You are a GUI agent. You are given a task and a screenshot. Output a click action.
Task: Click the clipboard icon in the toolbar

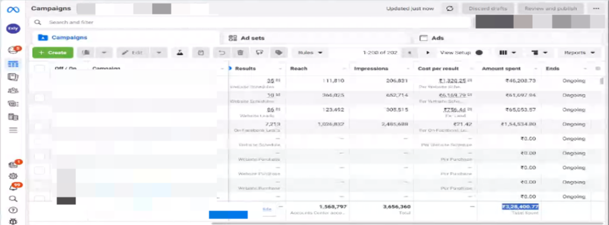pyautogui.click(x=201, y=52)
